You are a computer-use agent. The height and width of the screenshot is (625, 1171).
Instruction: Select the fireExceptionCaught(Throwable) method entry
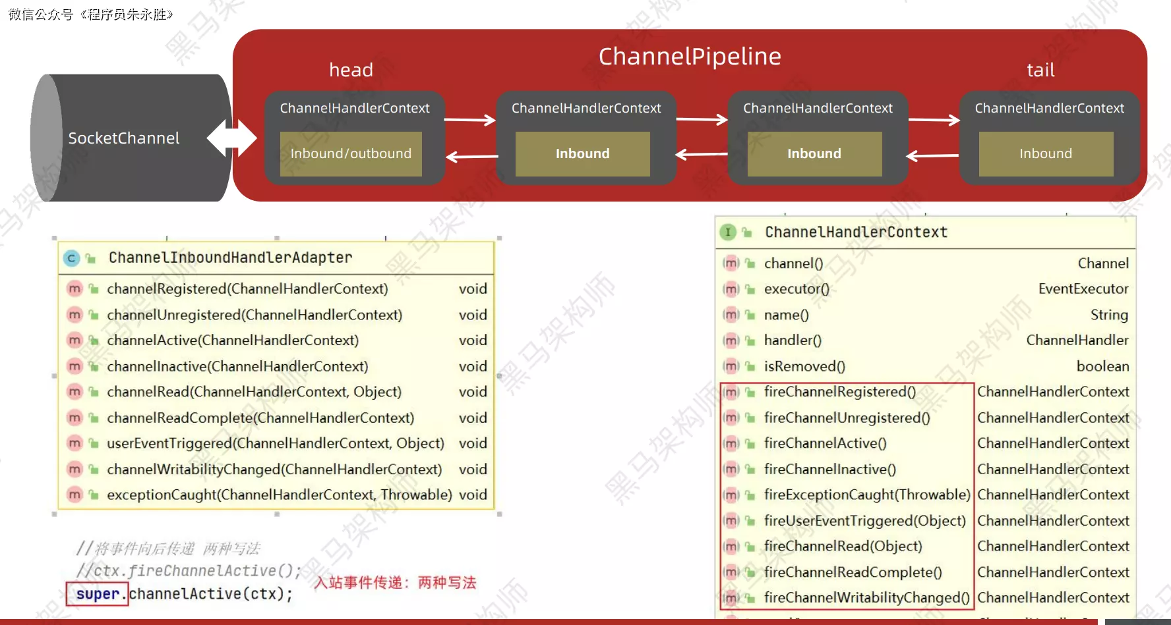click(866, 495)
